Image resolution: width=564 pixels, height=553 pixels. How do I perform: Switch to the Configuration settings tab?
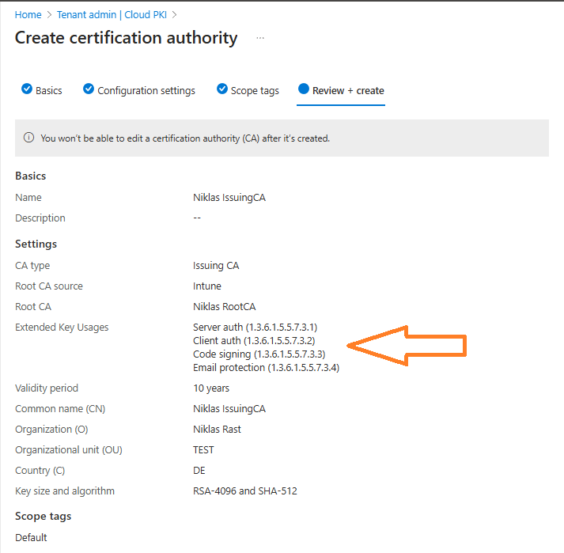146,90
